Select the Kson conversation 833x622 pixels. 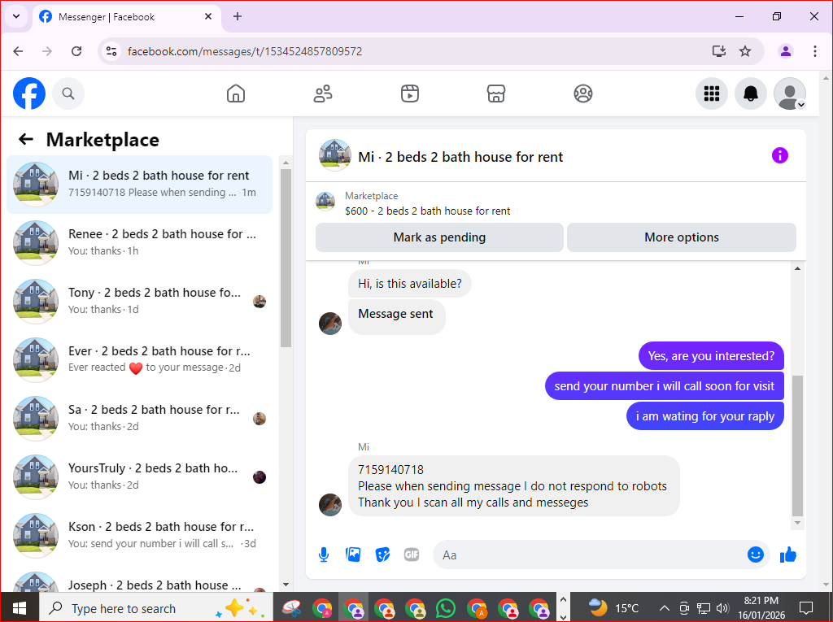point(140,536)
